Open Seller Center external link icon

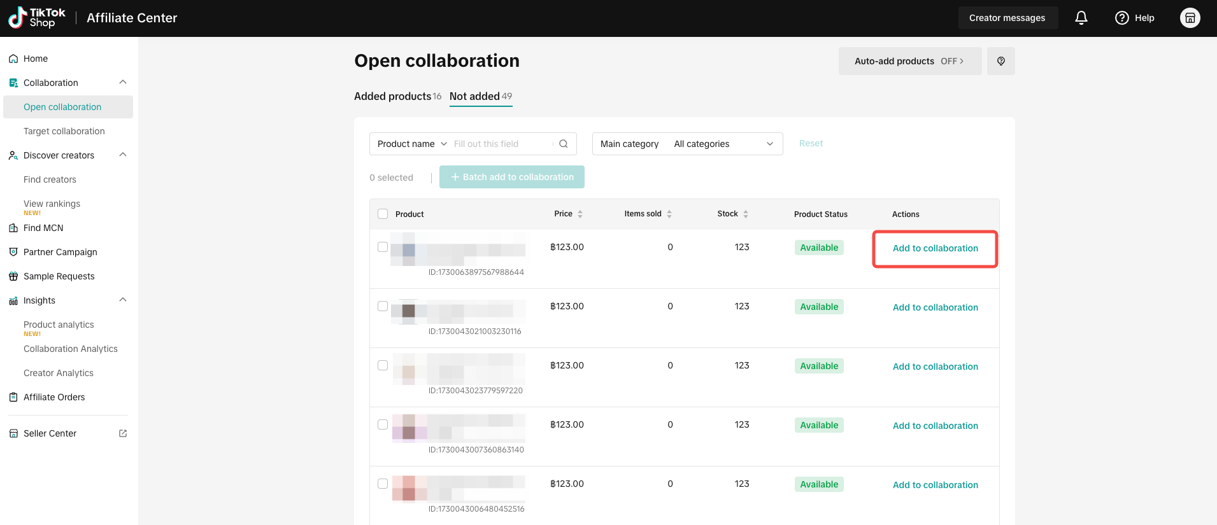point(123,433)
